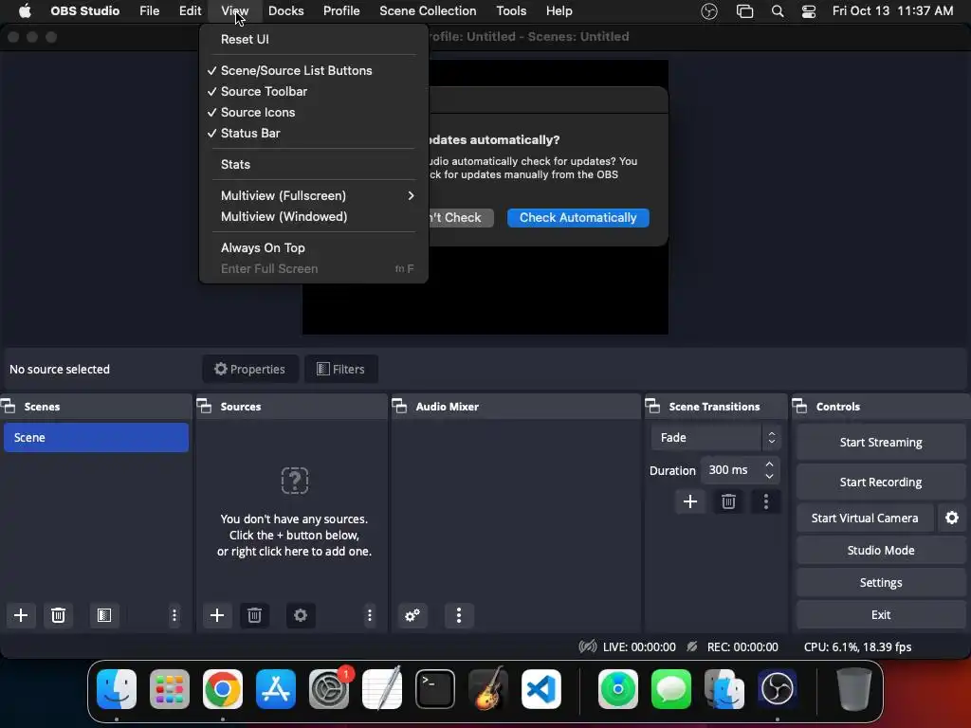Remove transition using trash icon
Image resolution: width=971 pixels, height=728 pixels.
(x=728, y=501)
